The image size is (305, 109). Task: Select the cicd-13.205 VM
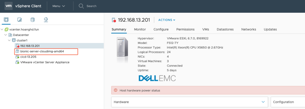click(28, 57)
